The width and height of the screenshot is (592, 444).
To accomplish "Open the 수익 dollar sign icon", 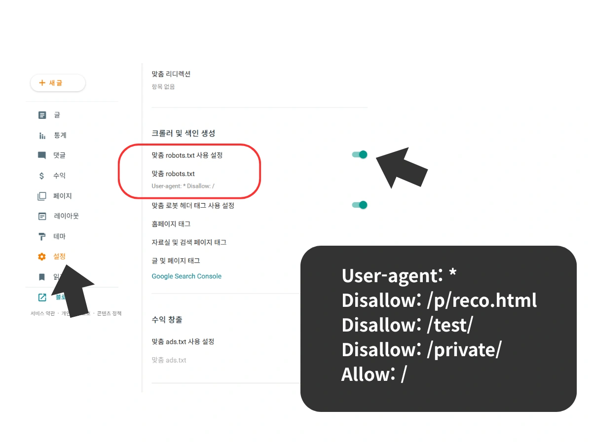I will [x=42, y=175].
